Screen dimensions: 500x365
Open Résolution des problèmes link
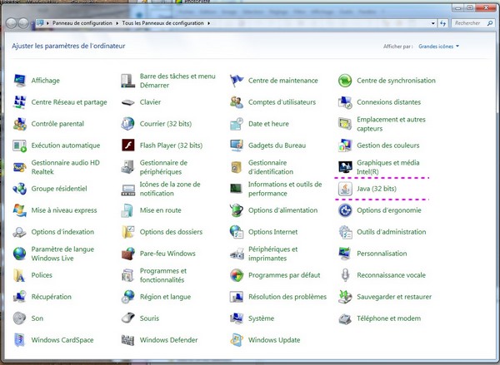287,297
